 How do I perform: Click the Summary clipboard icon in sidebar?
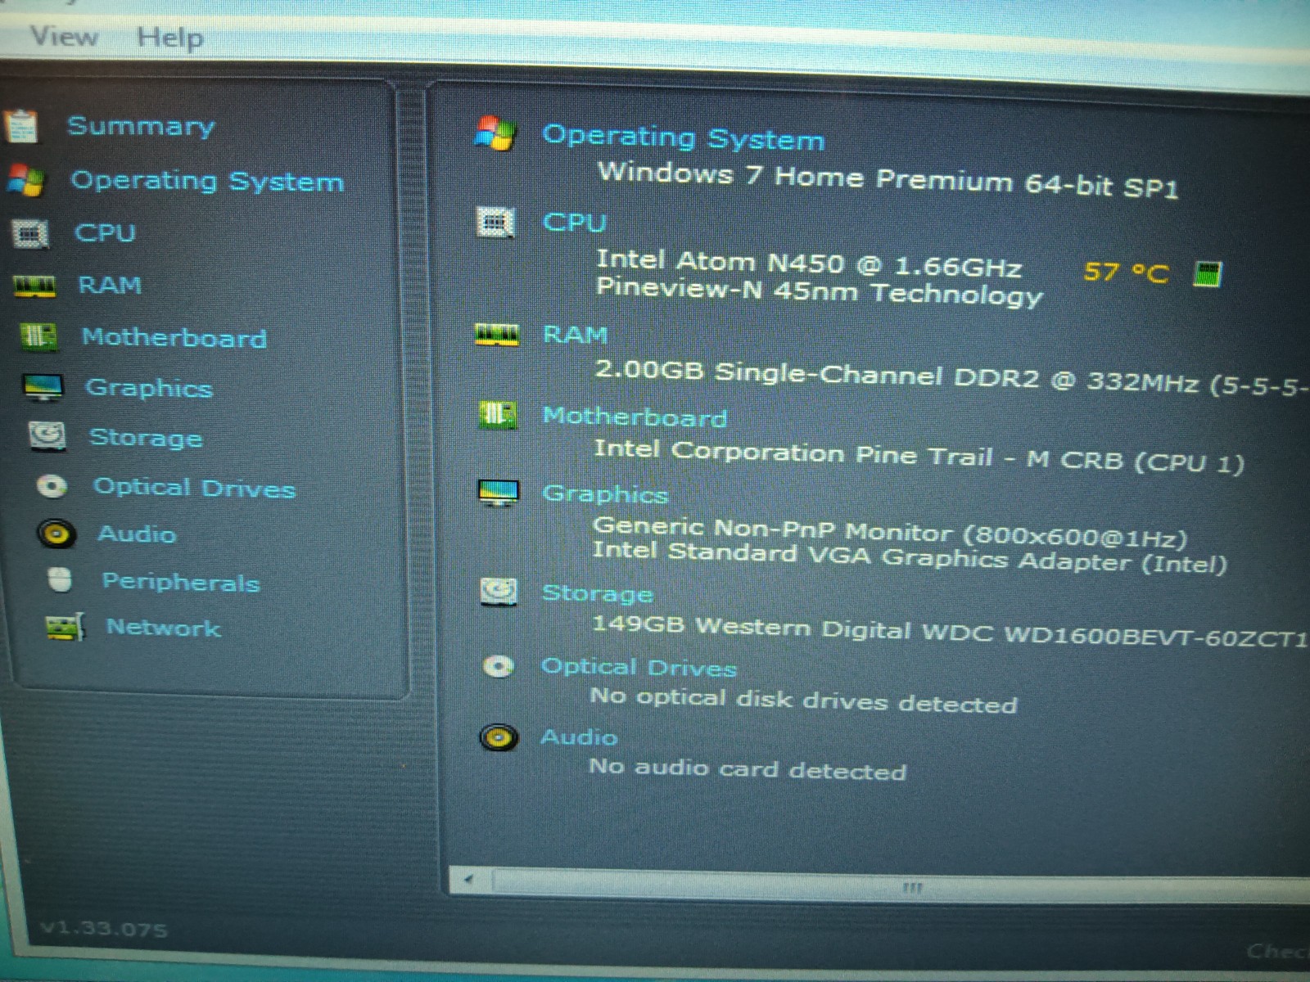[x=20, y=126]
